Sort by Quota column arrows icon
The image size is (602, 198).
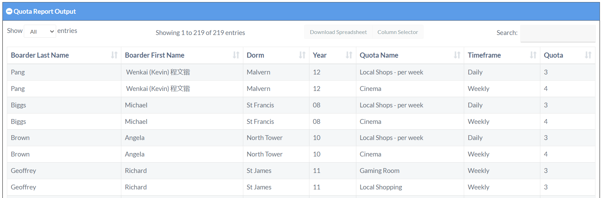tap(588, 55)
